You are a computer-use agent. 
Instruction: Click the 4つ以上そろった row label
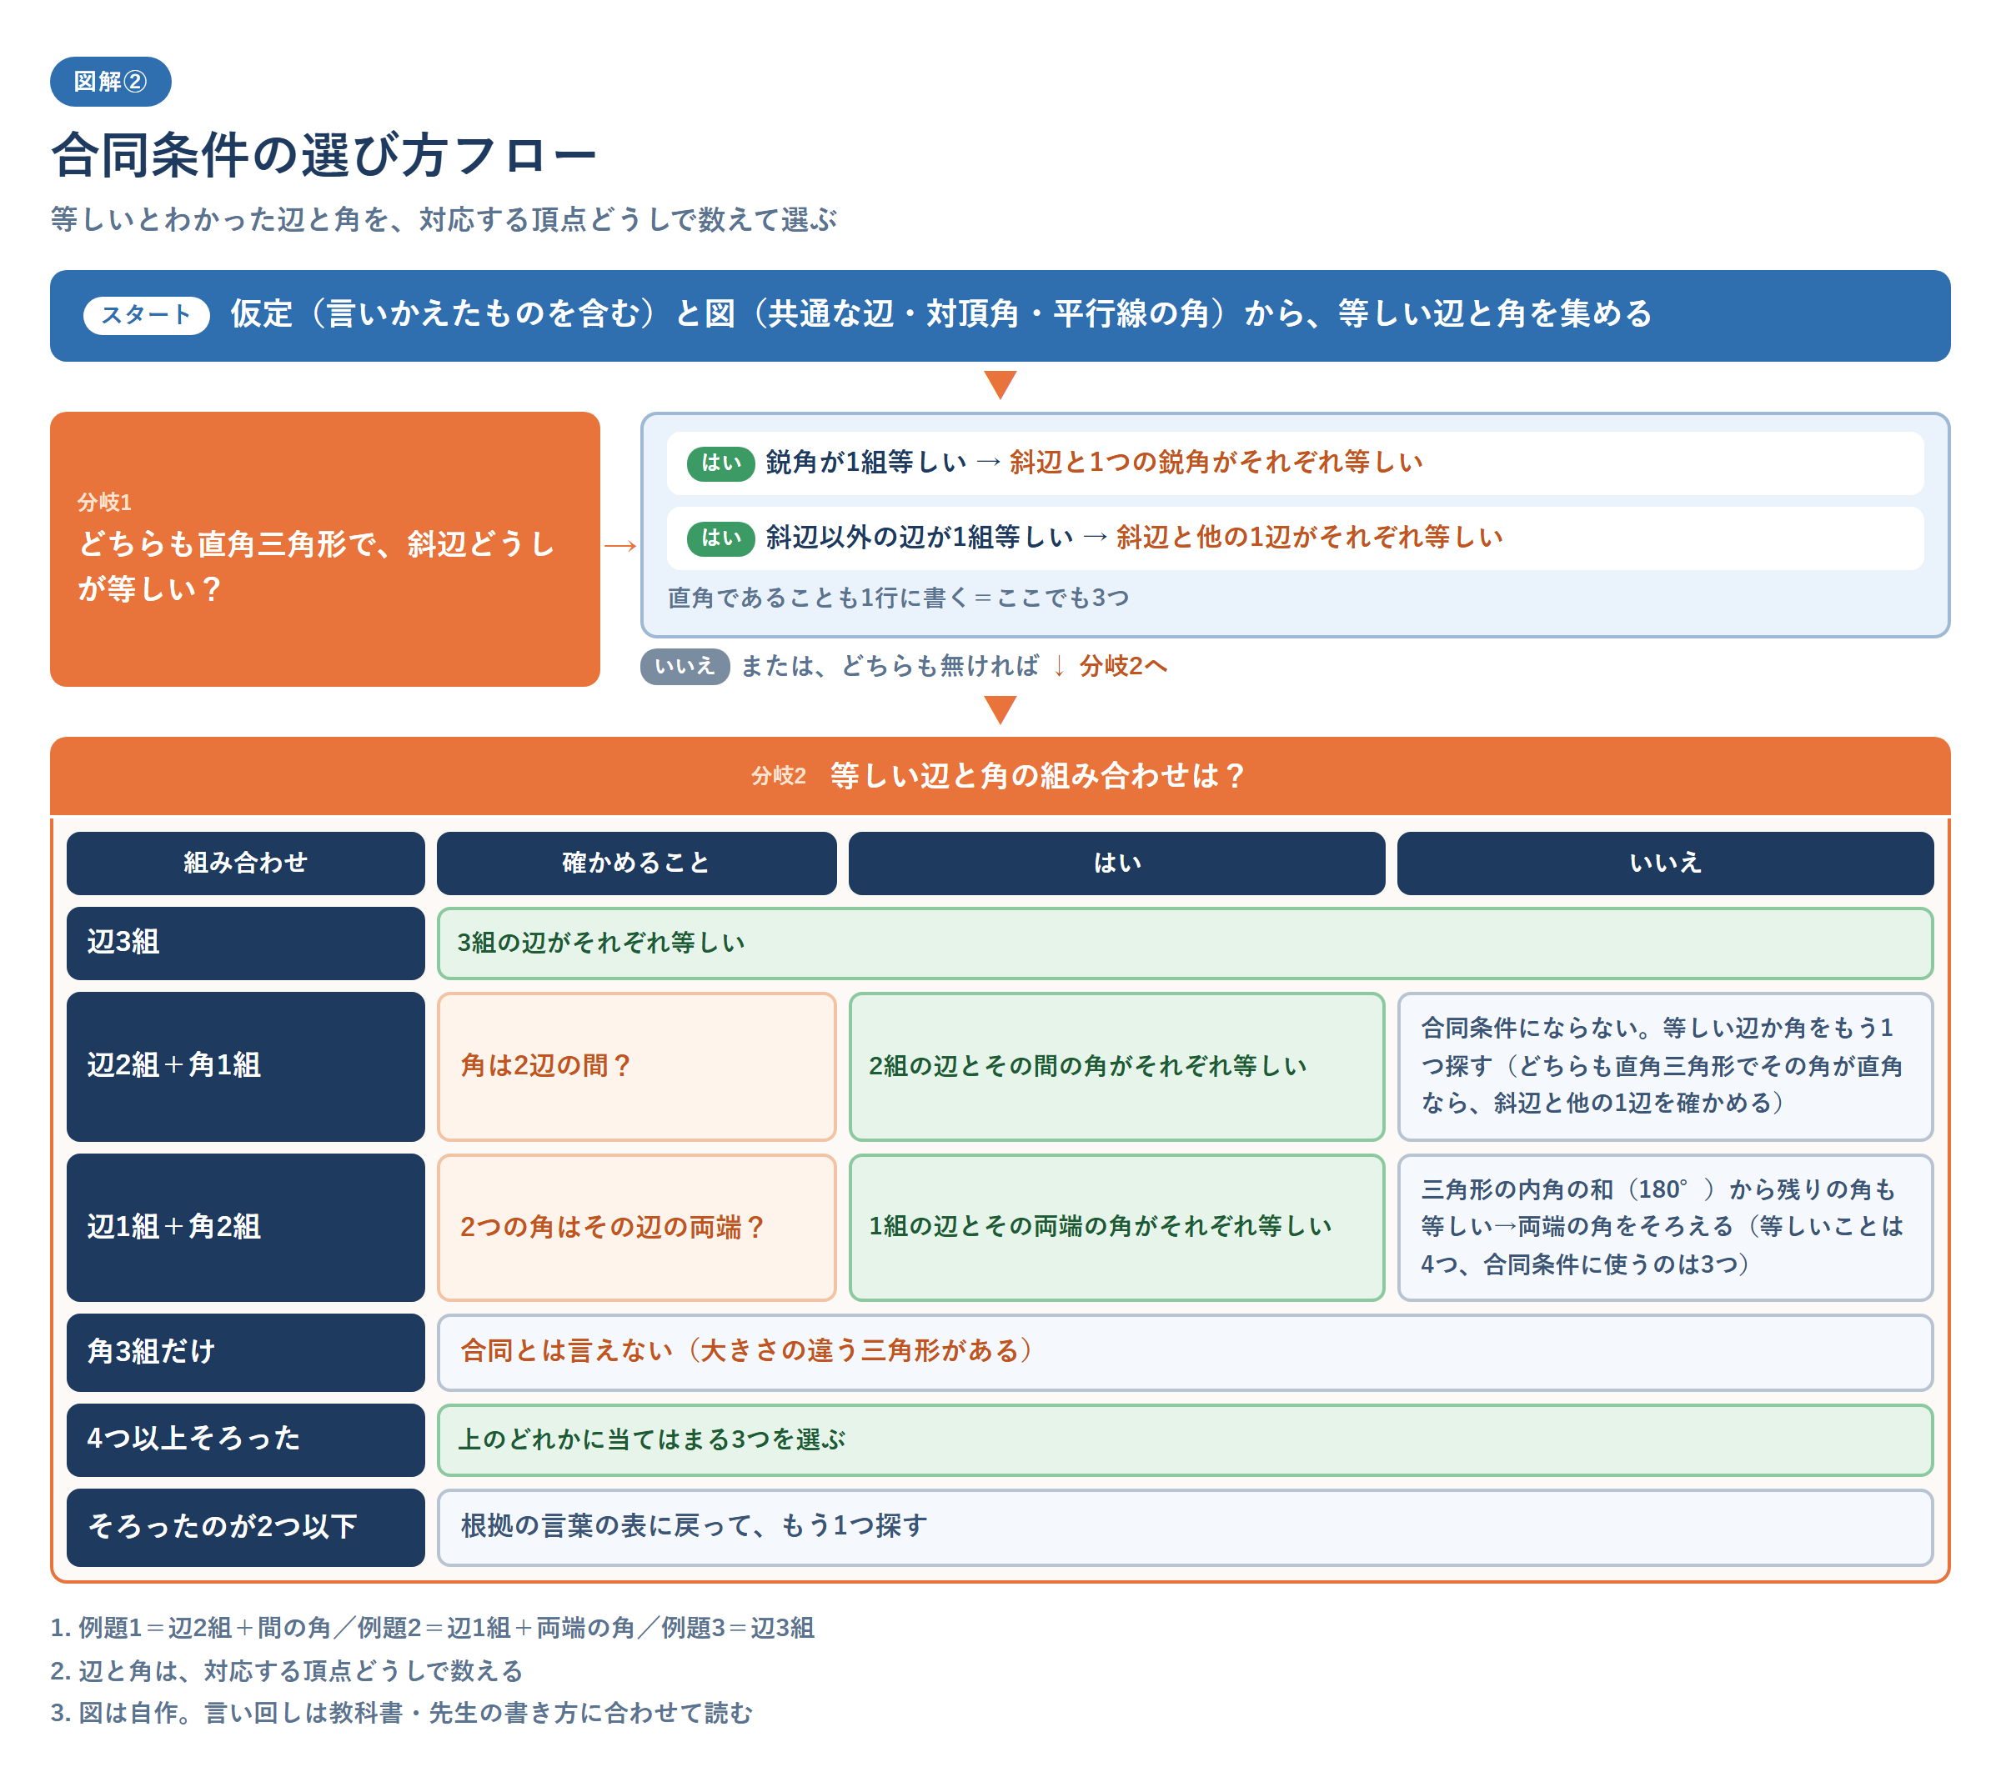point(246,1439)
